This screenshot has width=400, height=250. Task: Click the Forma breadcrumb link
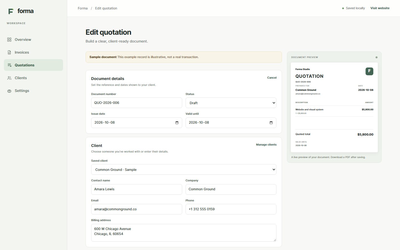coord(82,8)
